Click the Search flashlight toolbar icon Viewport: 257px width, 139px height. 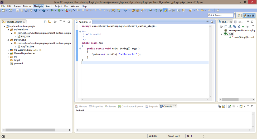142,10
